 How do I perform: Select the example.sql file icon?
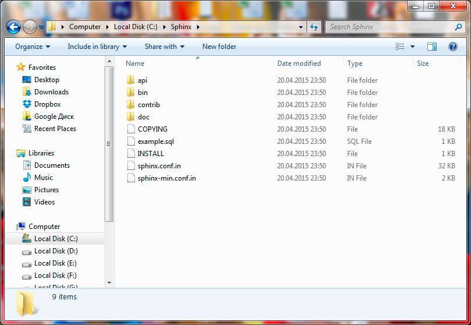[131, 141]
